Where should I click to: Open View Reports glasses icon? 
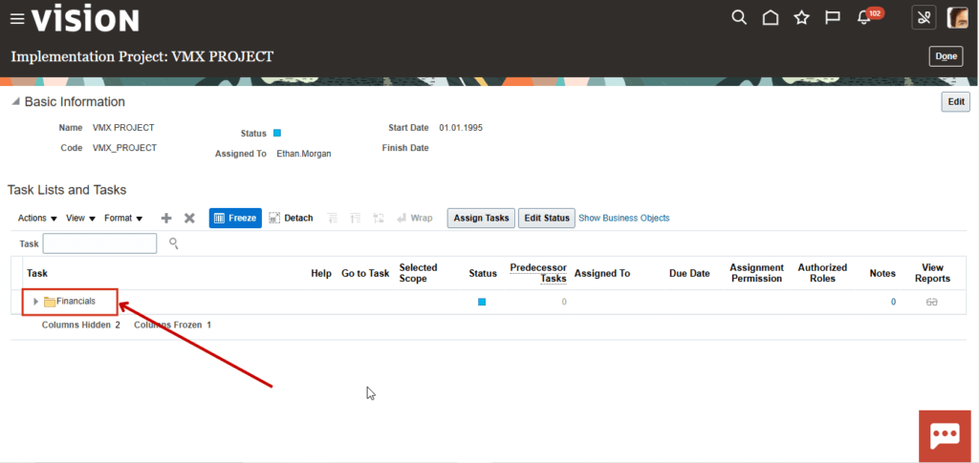[x=932, y=302]
